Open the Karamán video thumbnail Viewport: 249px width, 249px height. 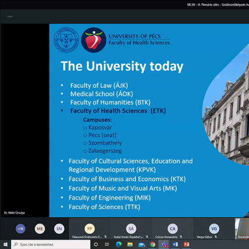tap(242, 229)
